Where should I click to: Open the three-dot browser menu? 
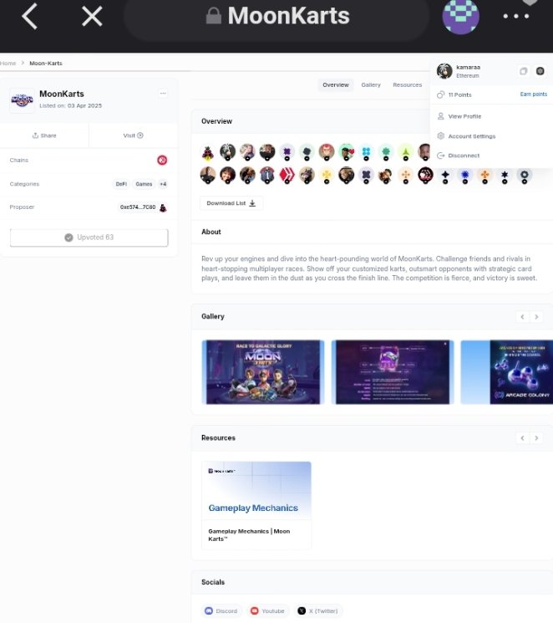click(515, 16)
